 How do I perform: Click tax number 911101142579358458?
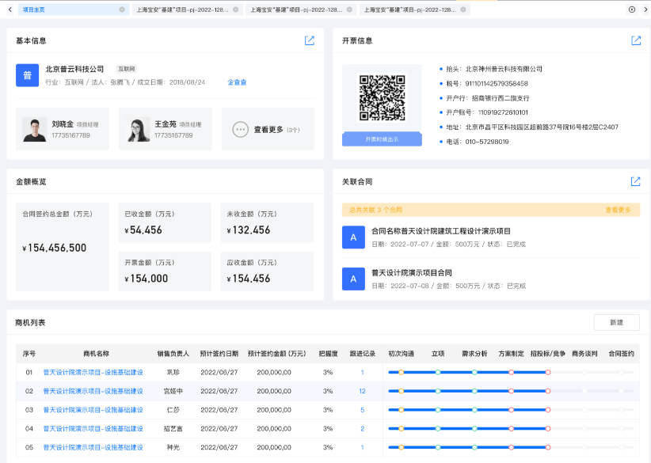click(x=497, y=83)
